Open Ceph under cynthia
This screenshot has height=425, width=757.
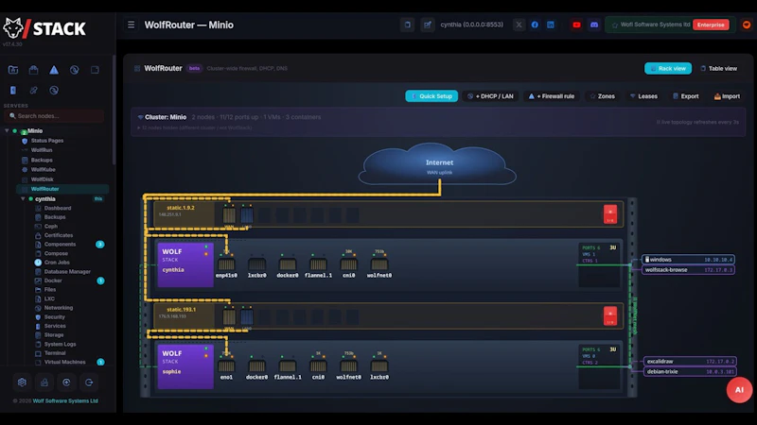pyautogui.click(x=51, y=226)
